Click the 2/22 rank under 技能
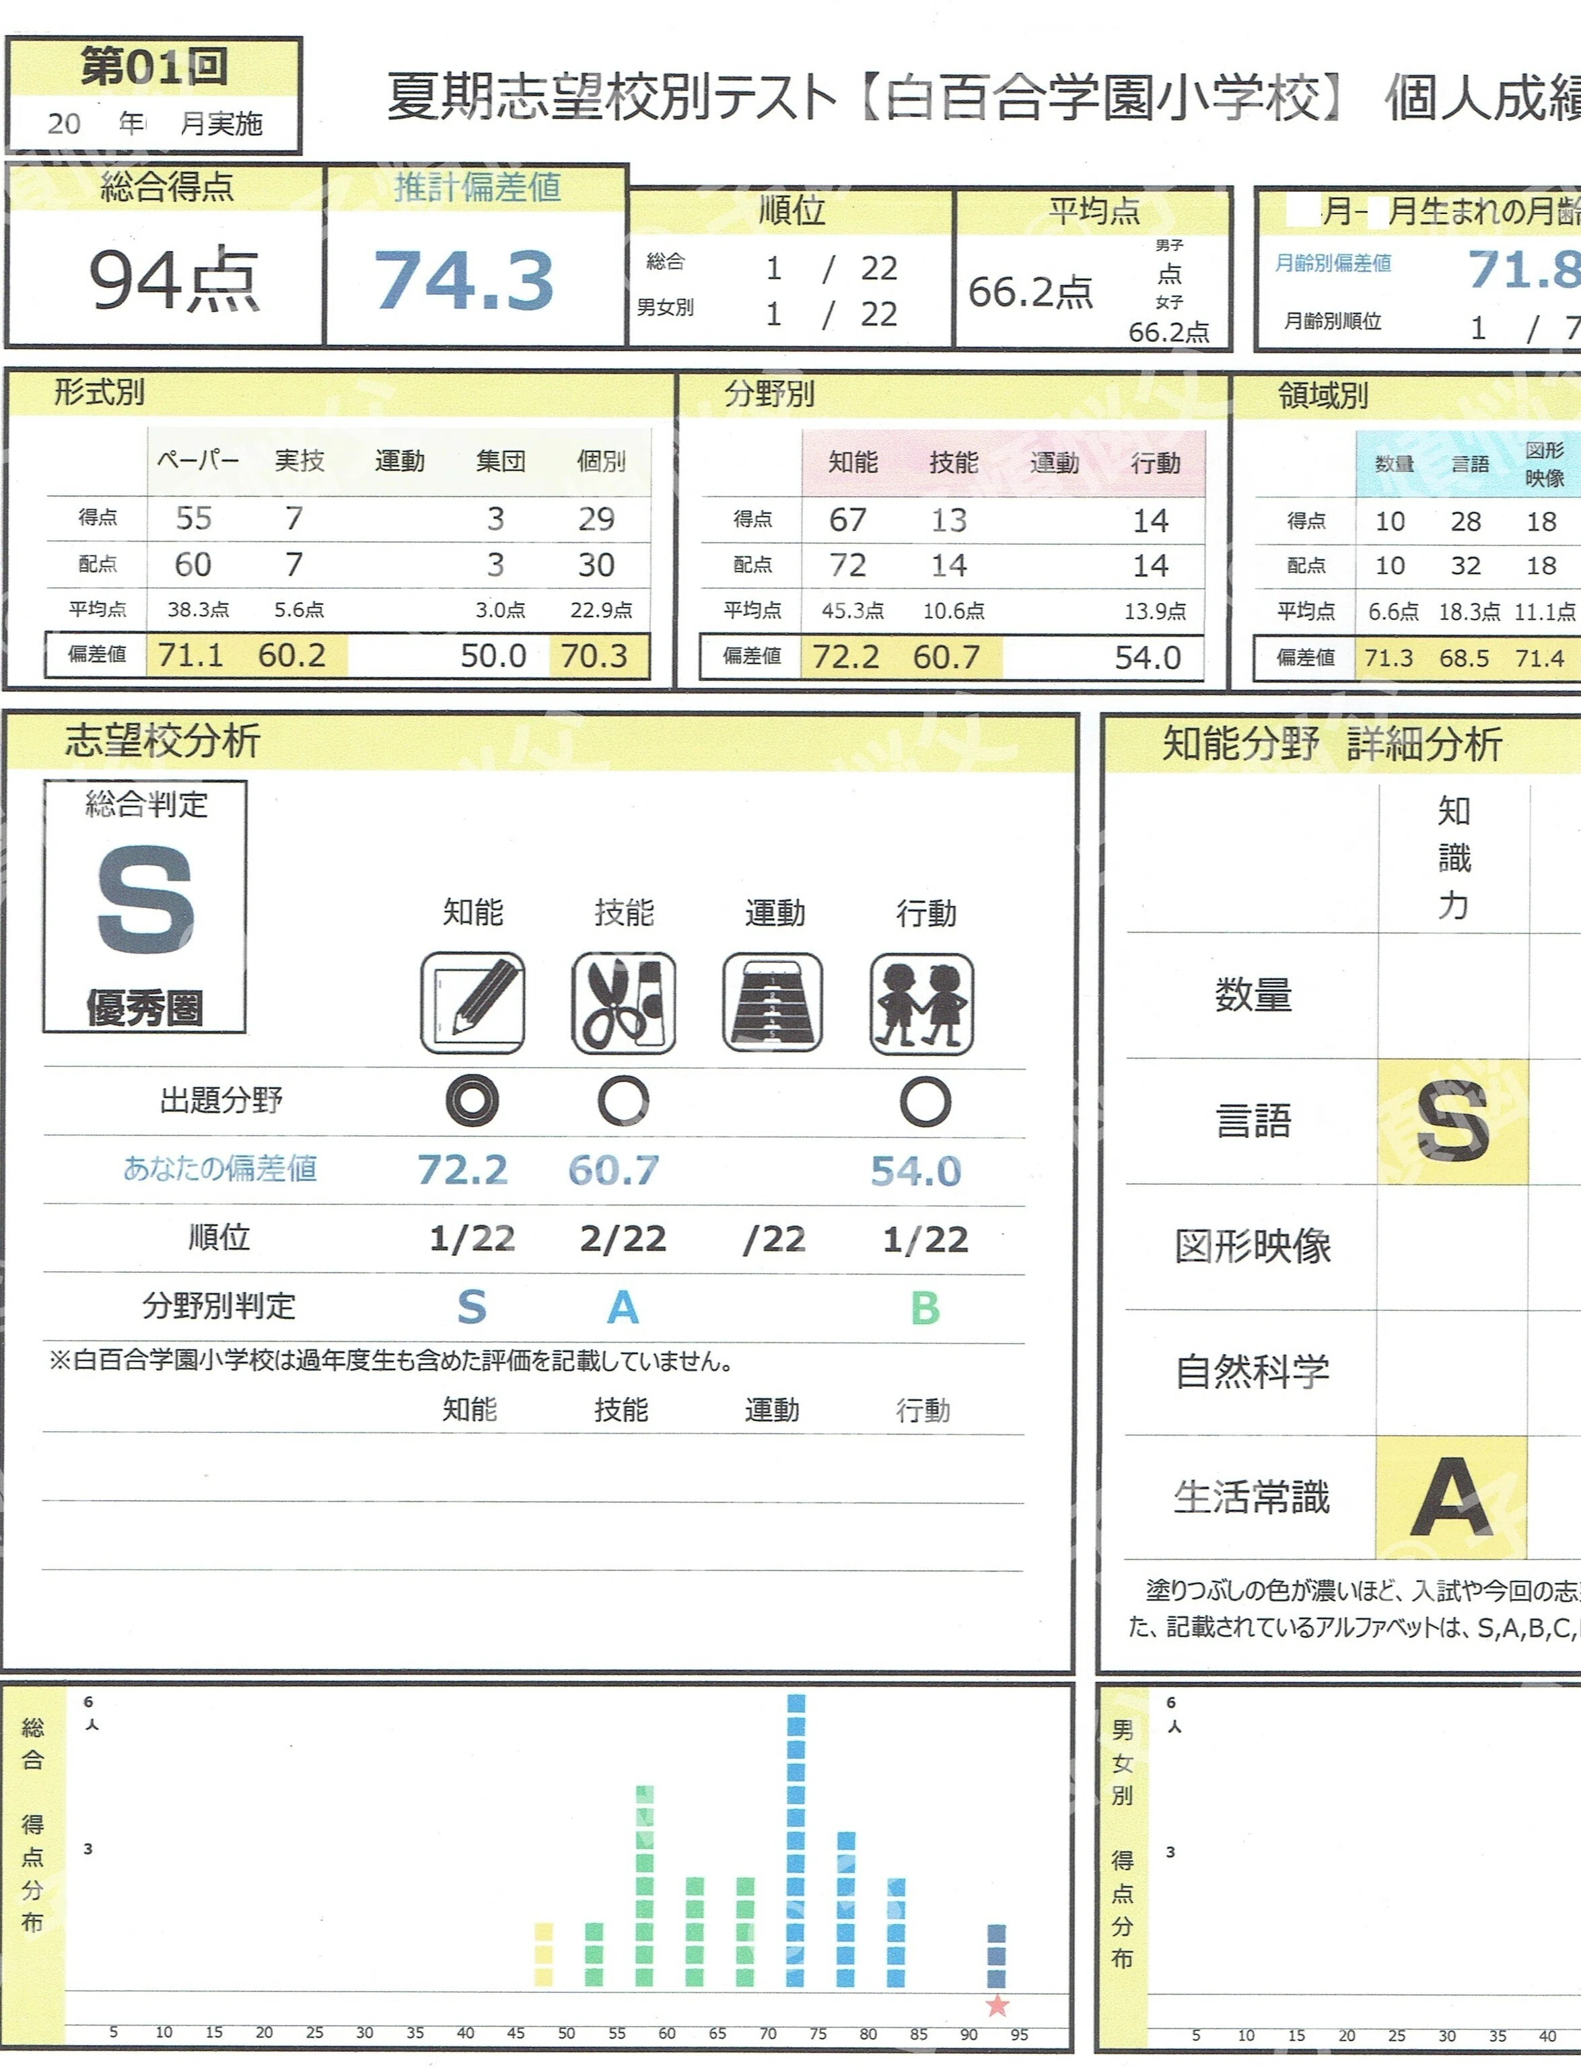1581x2068 pixels. coord(623,1239)
